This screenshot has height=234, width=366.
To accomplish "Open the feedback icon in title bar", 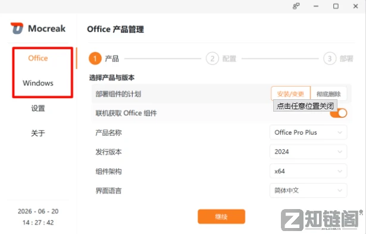I will pos(296,6).
